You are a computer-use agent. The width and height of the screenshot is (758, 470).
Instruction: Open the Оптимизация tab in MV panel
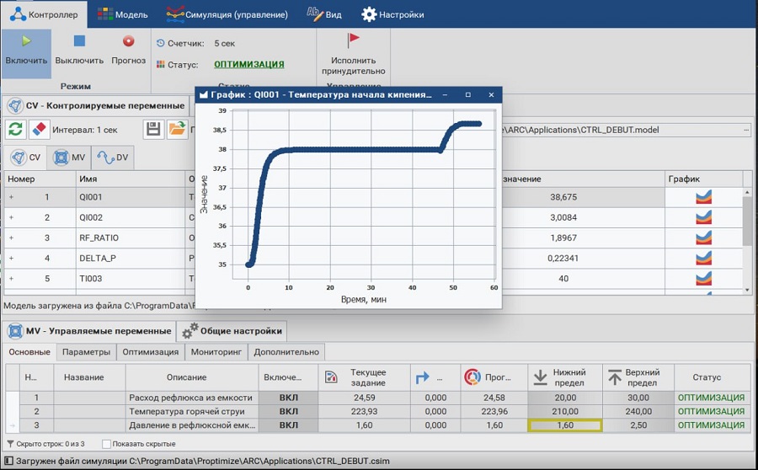click(150, 352)
